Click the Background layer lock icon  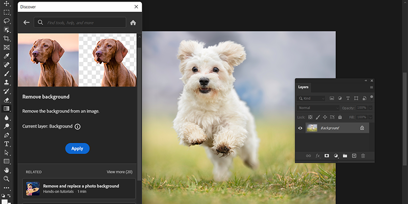362,128
